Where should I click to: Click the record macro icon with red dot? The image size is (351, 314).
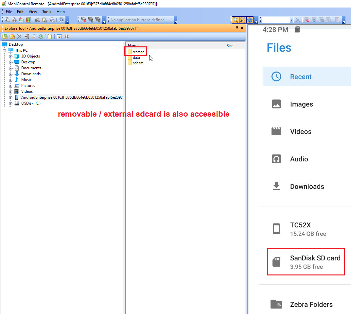(x=307, y=20)
